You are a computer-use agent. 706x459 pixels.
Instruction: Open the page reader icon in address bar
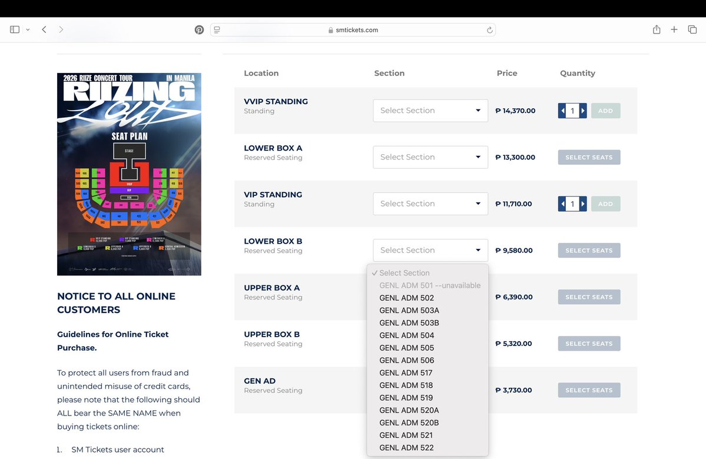(x=217, y=29)
